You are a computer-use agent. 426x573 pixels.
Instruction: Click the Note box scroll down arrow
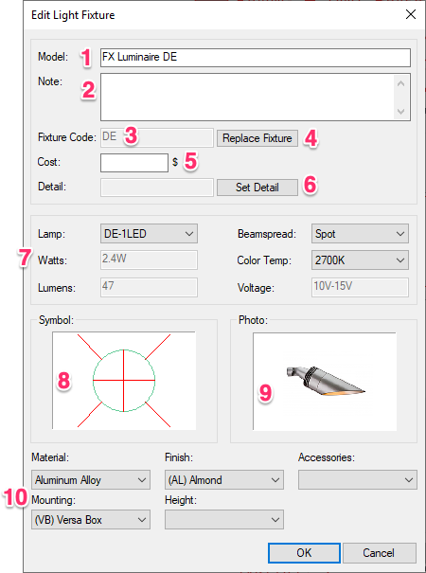pyautogui.click(x=400, y=111)
